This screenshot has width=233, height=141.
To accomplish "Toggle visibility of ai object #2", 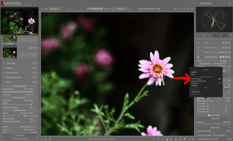I will tap(226, 112).
